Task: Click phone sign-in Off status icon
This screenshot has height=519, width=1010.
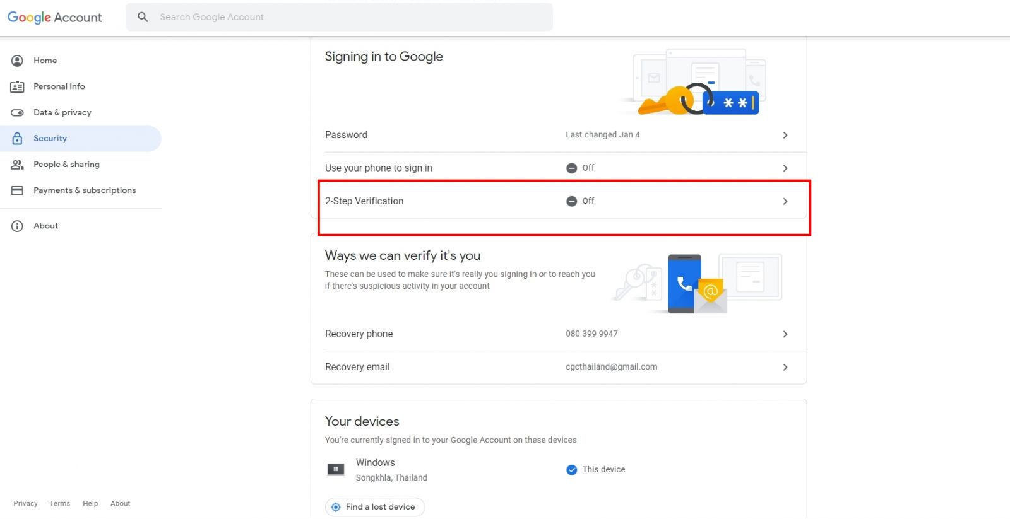Action: [x=571, y=168]
